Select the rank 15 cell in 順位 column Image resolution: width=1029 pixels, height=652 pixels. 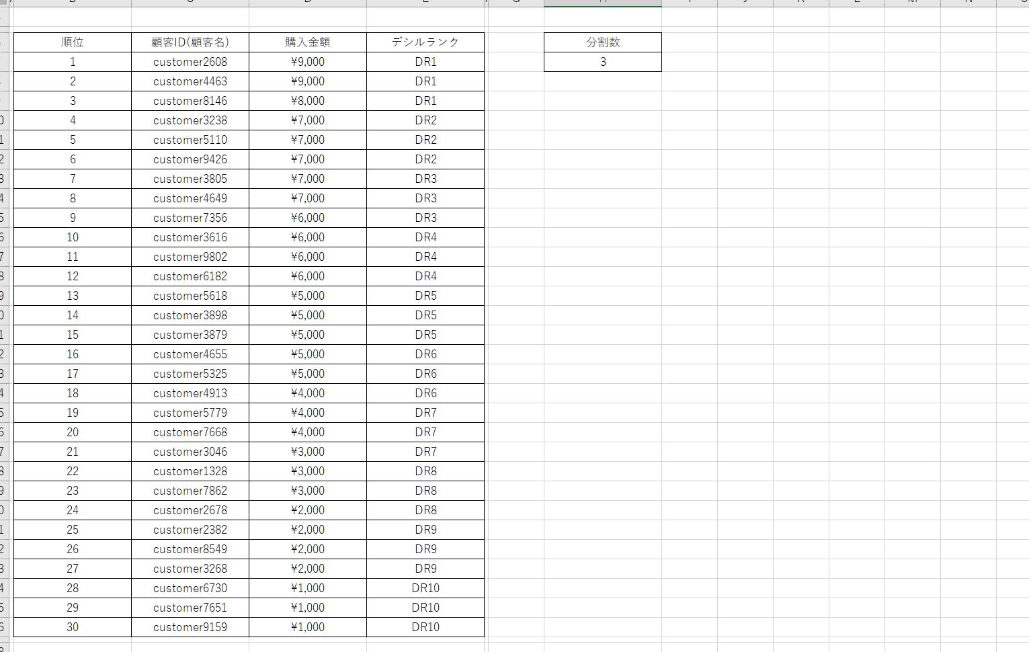point(73,335)
